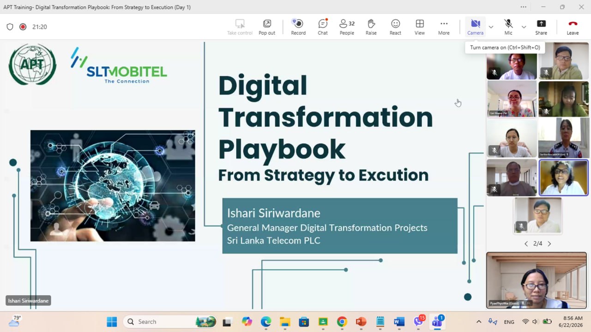Image resolution: width=591 pixels, height=332 pixels.
Task: Pop out the shared content
Action: pos(267,27)
